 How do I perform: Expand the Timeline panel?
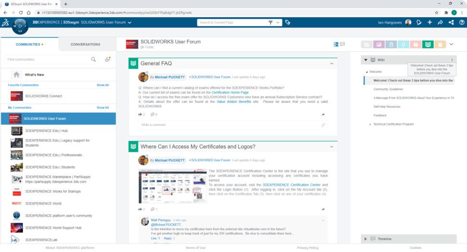tap(366, 239)
